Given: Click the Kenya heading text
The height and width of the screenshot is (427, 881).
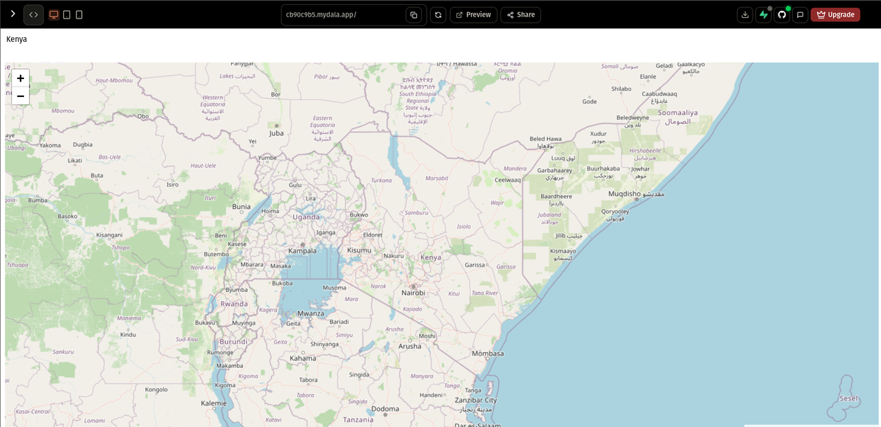Looking at the screenshot, I should pos(17,39).
